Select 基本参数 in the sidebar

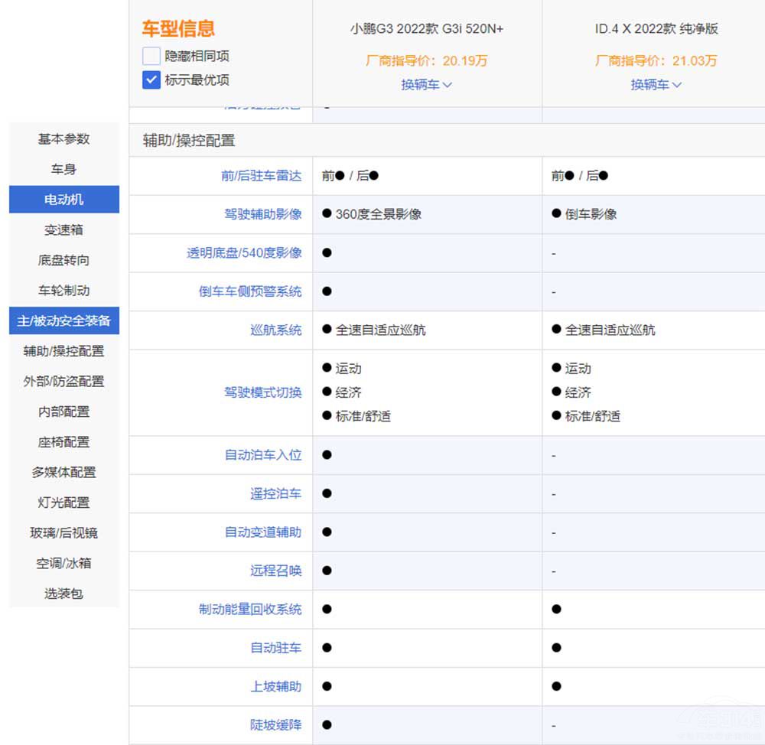(64, 139)
